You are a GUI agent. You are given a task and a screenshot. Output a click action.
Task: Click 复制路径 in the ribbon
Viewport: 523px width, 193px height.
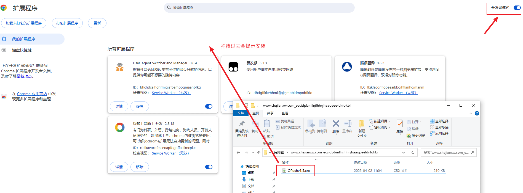pos(285,121)
